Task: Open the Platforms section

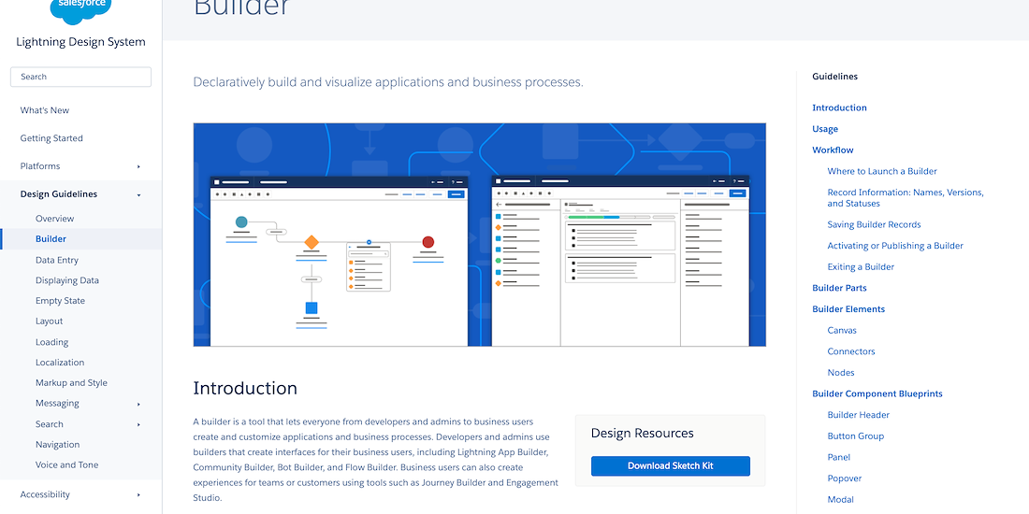Action: 40,165
